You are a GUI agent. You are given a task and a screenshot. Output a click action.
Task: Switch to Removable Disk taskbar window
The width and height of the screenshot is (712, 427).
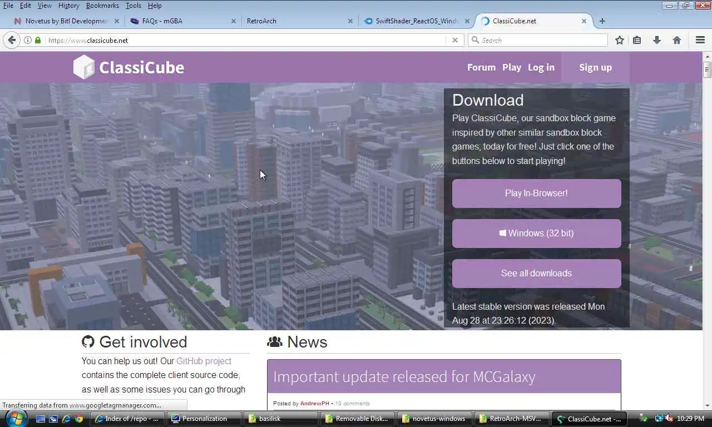pyautogui.click(x=358, y=419)
